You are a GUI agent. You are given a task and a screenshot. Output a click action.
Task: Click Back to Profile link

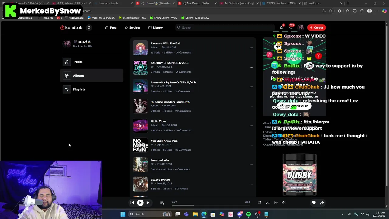[82, 46]
